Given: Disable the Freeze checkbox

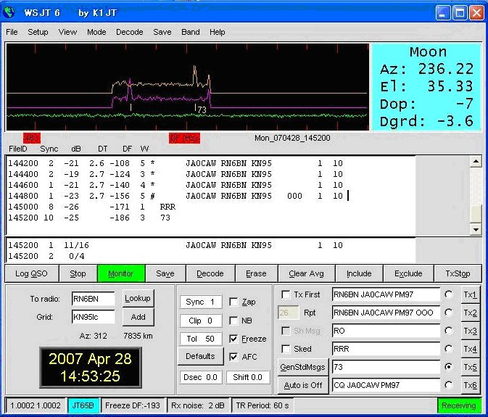Looking at the screenshot, I should (x=233, y=339).
